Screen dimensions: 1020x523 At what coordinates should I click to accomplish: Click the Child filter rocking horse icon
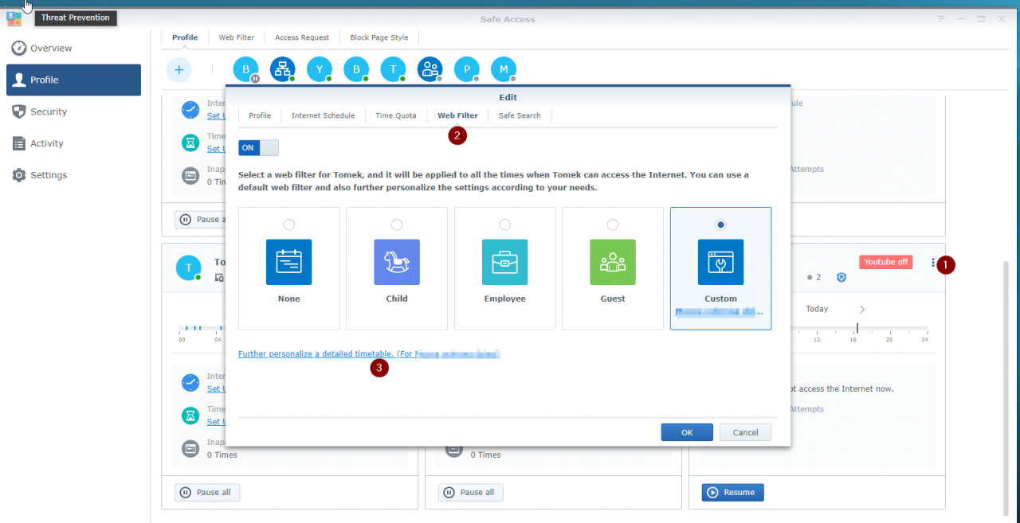(396, 262)
